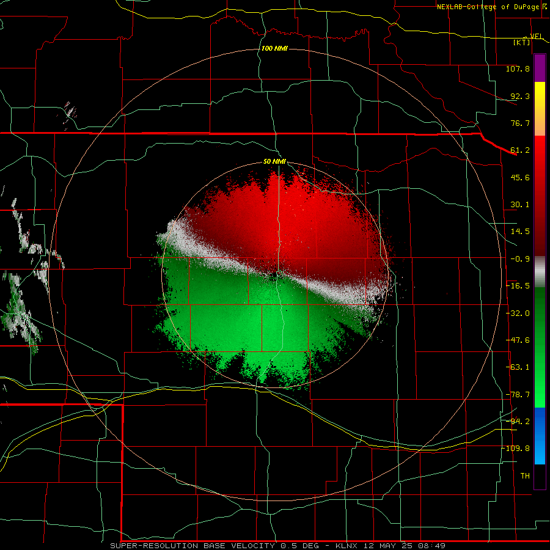This screenshot has width=550, height=550.
Task: Click the -78.7 velocity scale value
Action: [x=518, y=395]
